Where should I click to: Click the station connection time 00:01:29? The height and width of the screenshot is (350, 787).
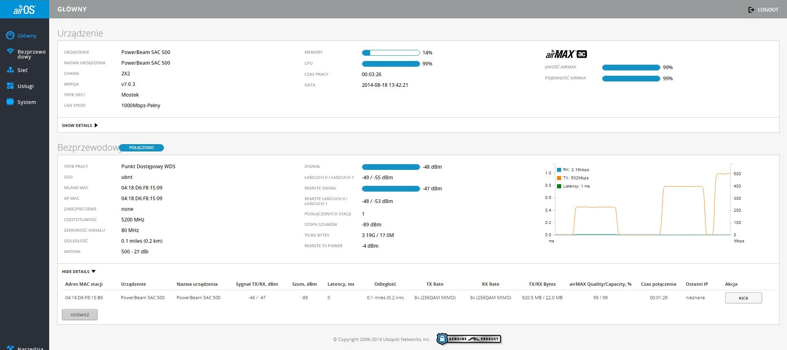click(659, 298)
